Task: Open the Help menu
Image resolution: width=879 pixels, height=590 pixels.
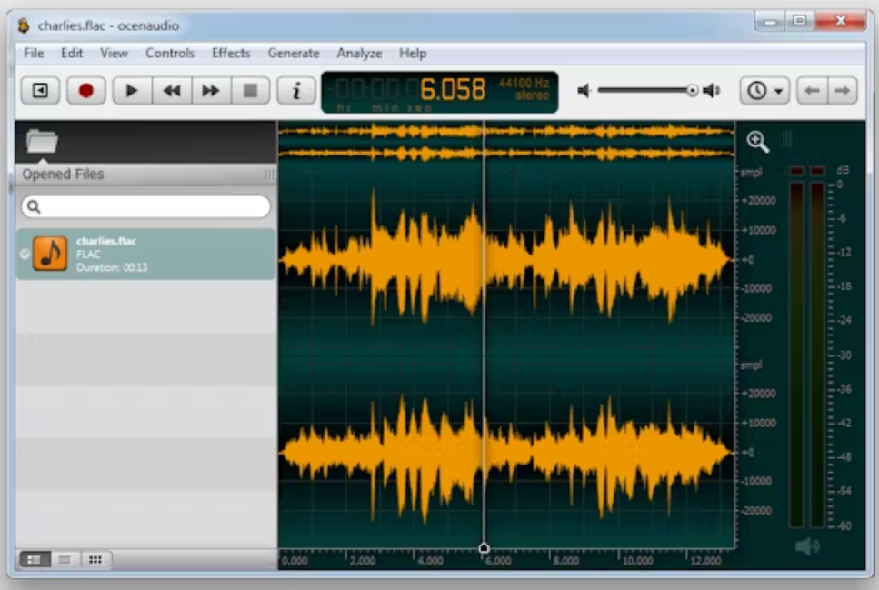Action: (413, 54)
